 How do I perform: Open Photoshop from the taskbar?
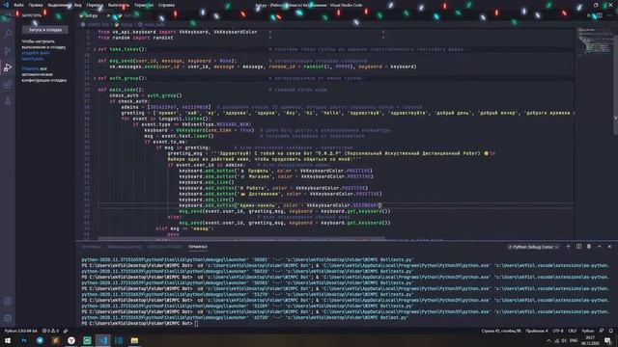[24, 340]
